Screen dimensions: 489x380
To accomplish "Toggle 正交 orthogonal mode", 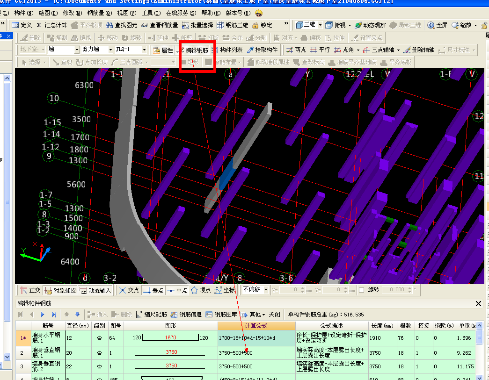I will pos(30,290).
